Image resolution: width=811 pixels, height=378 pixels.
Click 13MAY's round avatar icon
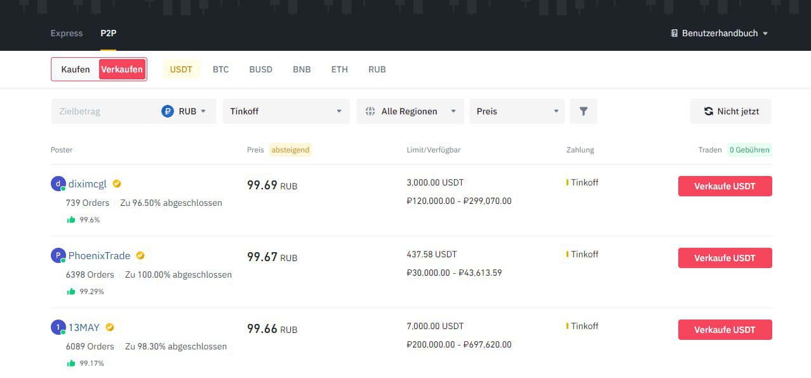coord(58,327)
